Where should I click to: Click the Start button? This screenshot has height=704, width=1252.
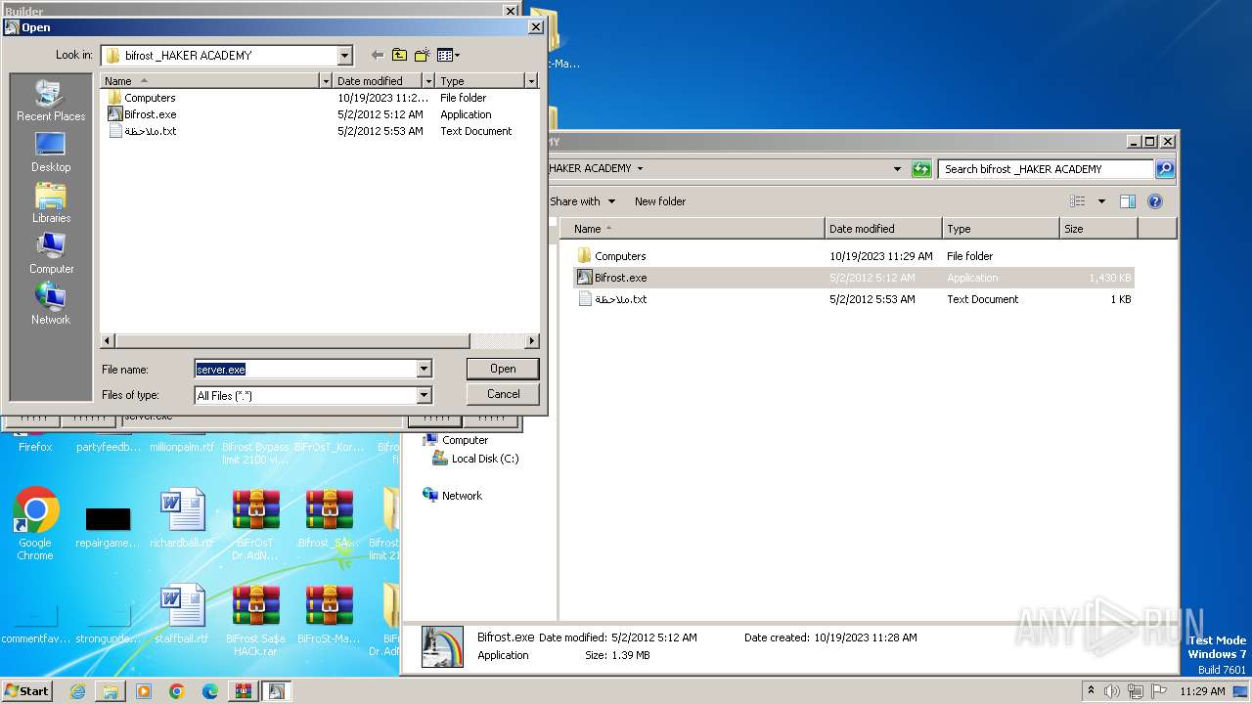coord(27,691)
